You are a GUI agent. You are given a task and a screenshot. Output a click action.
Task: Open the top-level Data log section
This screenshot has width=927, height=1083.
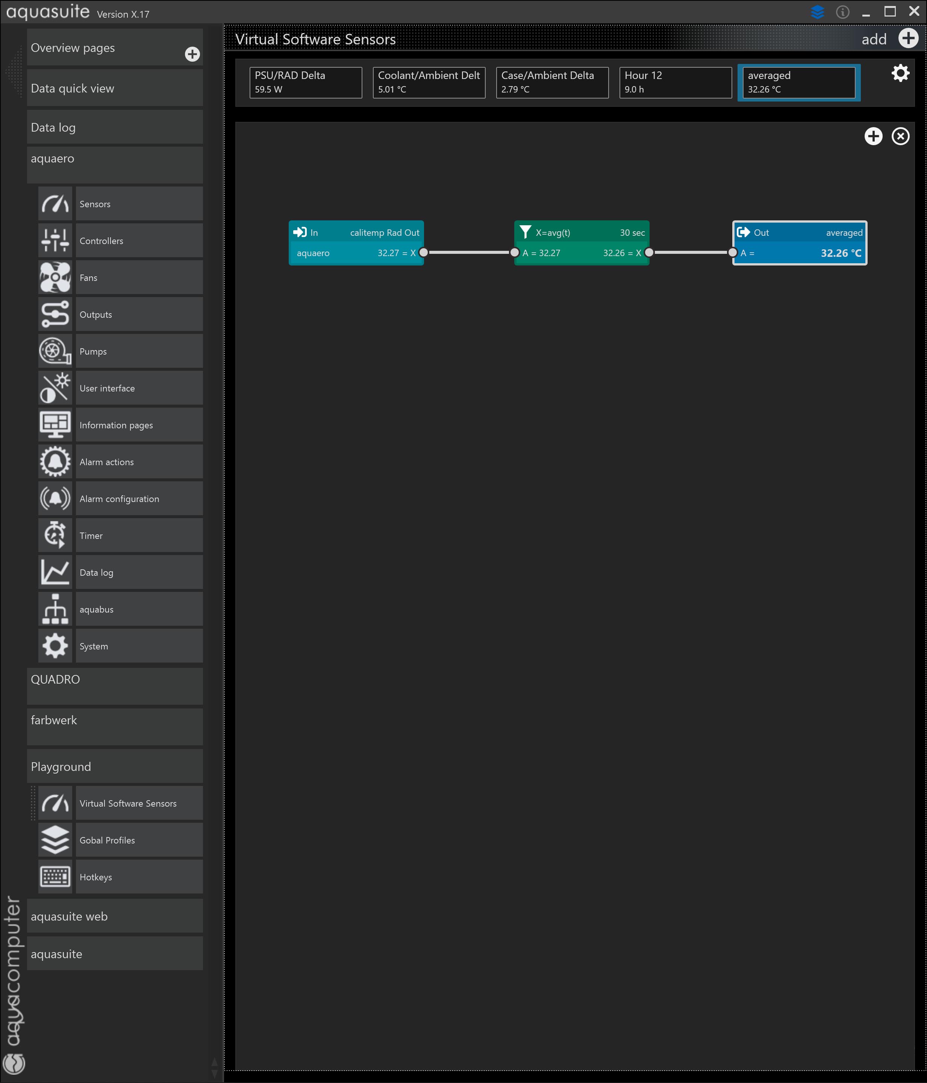pos(115,127)
